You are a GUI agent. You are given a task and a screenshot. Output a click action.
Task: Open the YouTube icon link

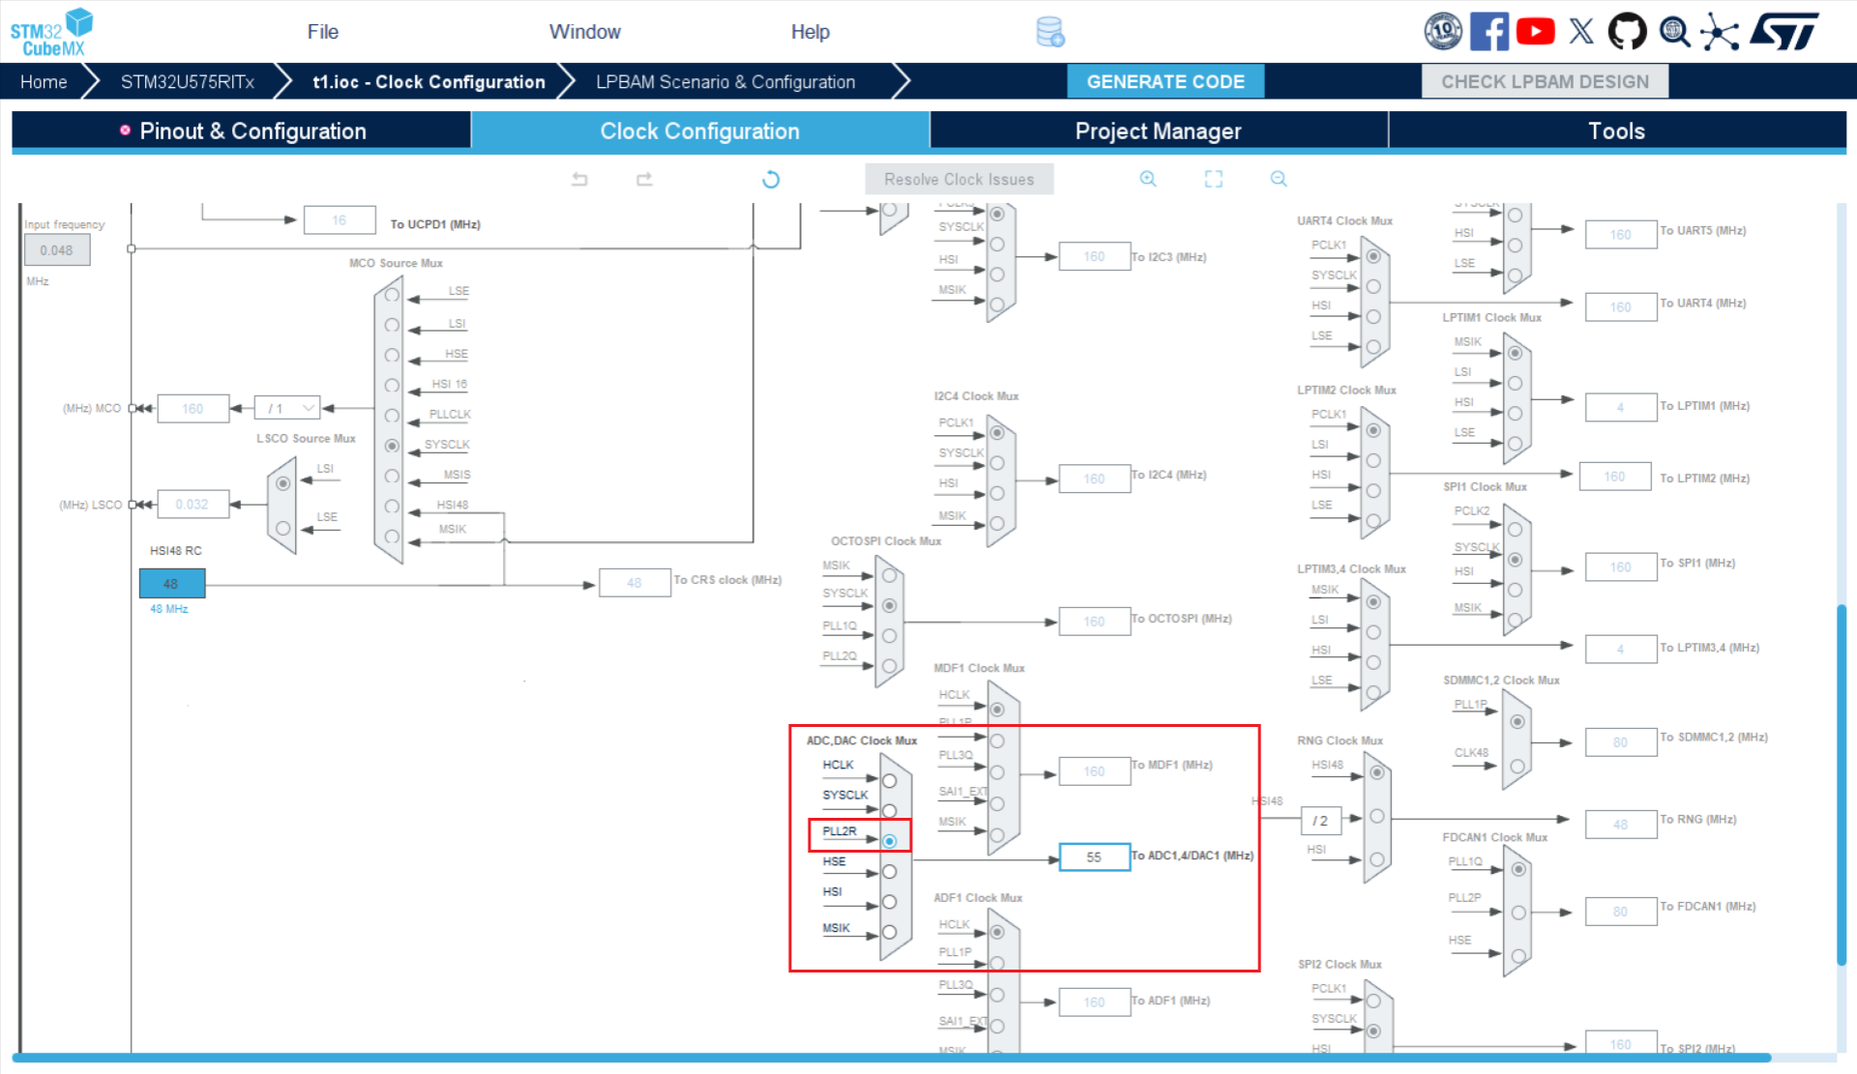(x=1535, y=32)
